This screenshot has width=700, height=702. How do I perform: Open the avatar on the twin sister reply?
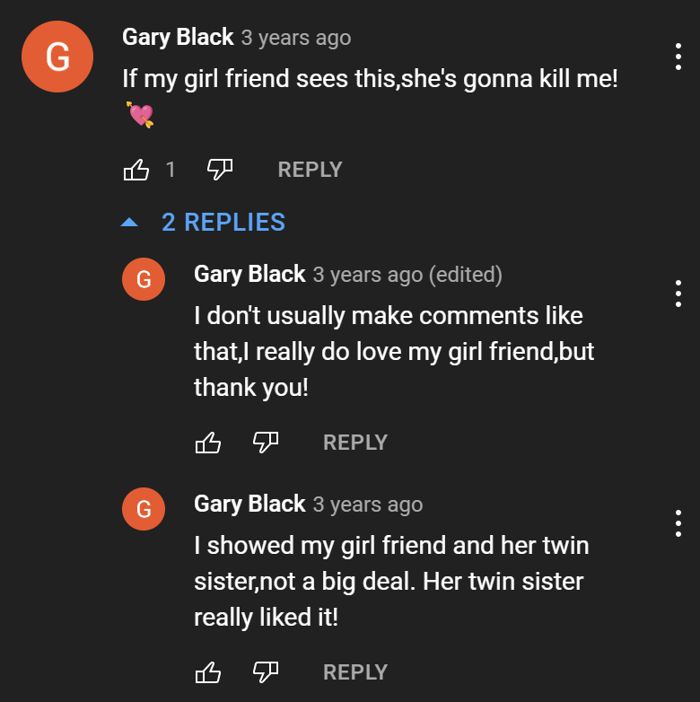144,509
